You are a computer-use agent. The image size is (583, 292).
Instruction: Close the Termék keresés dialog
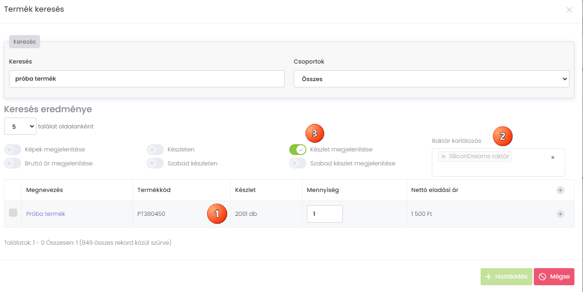tap(569, 10)
